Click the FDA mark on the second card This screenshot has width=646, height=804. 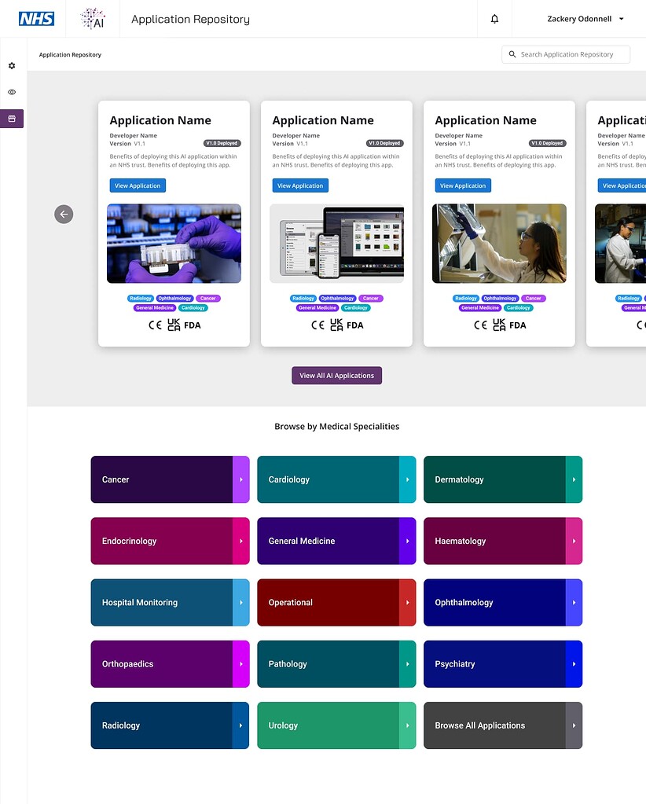click(354, 325)
